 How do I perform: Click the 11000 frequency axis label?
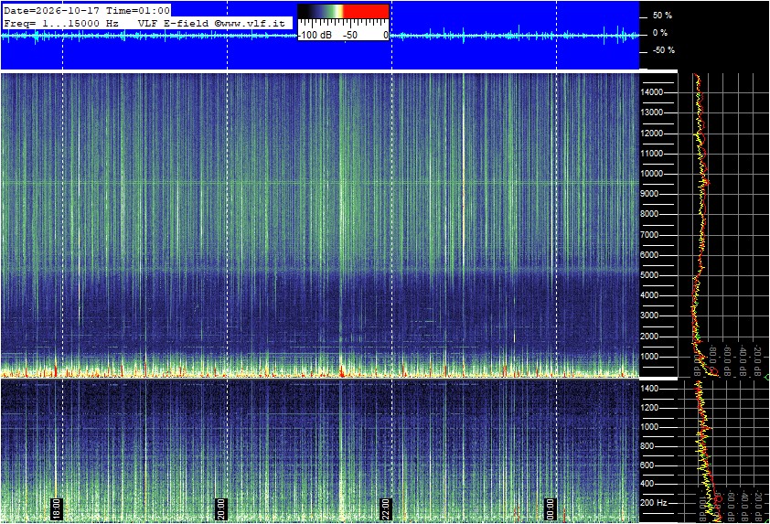(x=652, y=154)
